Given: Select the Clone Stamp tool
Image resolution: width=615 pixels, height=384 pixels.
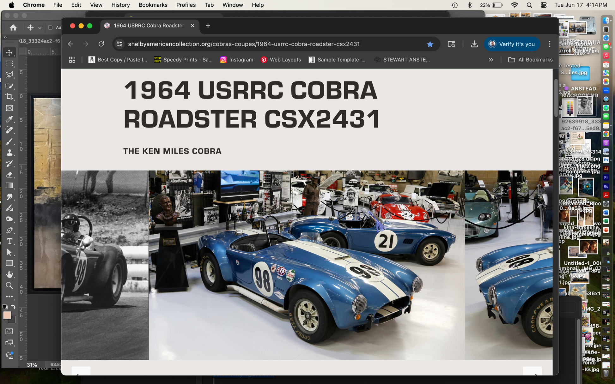Looking at the screenshot, I should [9, 152].
